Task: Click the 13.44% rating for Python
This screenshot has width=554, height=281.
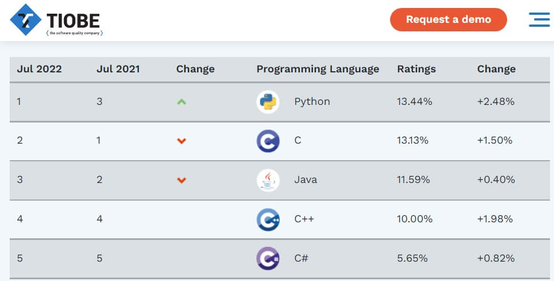Action: point(415,101)
